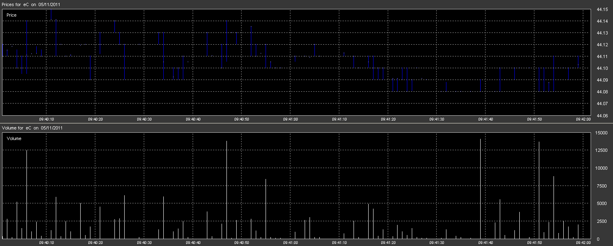Click the 7500 volume axis label
This screenshot has height=246, width=613.
point(601,186)
